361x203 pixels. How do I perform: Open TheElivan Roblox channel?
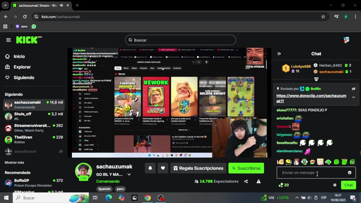pos(34,140)
